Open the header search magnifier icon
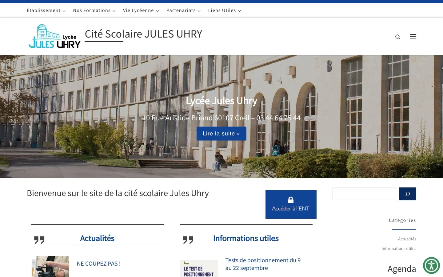Image resolution: width=443 pixels, height=277 pixels. (x=397, y=37)
